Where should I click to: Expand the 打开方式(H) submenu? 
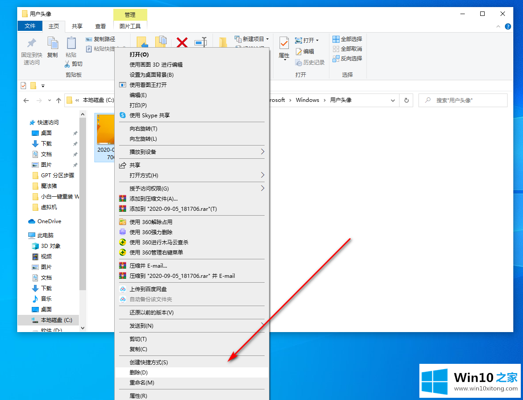(x=192, y=175)
